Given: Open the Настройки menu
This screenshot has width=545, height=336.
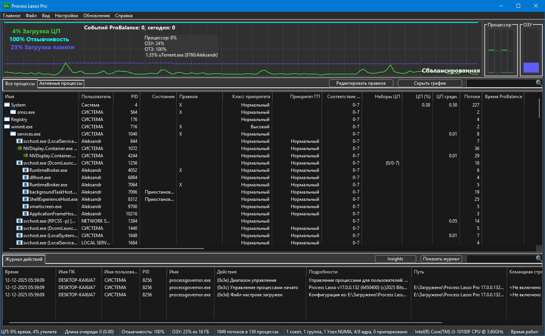Looking at the screenshot, I should click(x=66, y=16).
